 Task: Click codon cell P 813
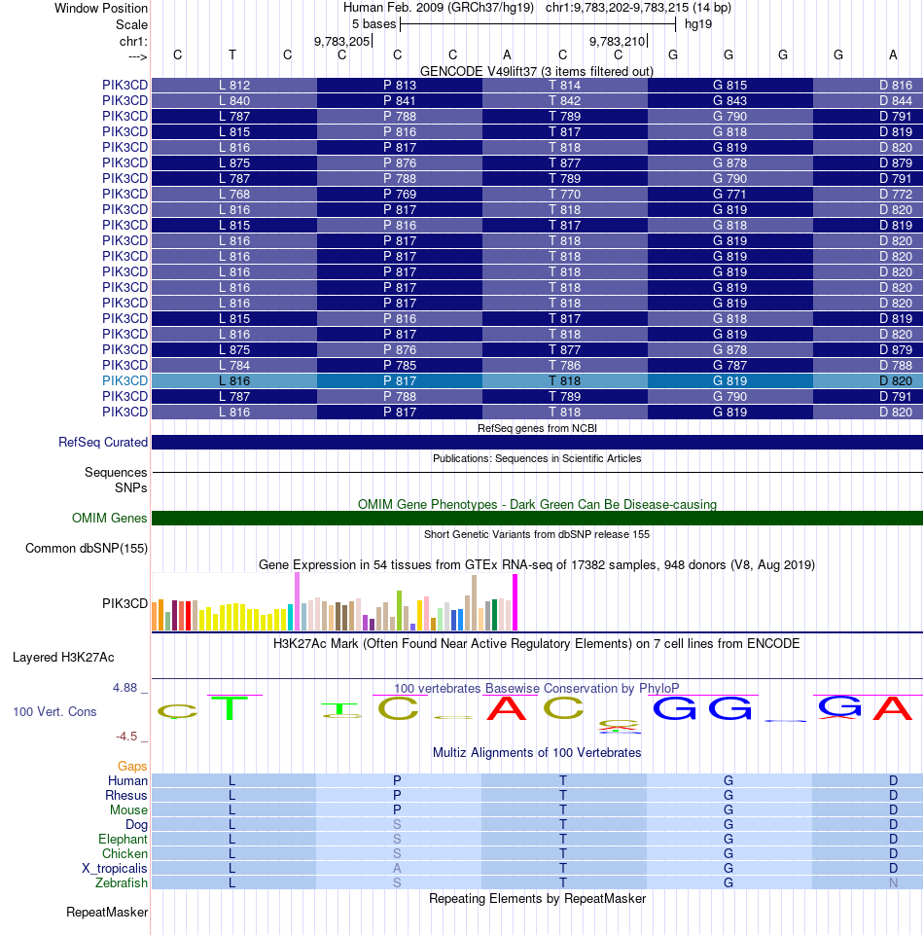click(x=400, y=86)
